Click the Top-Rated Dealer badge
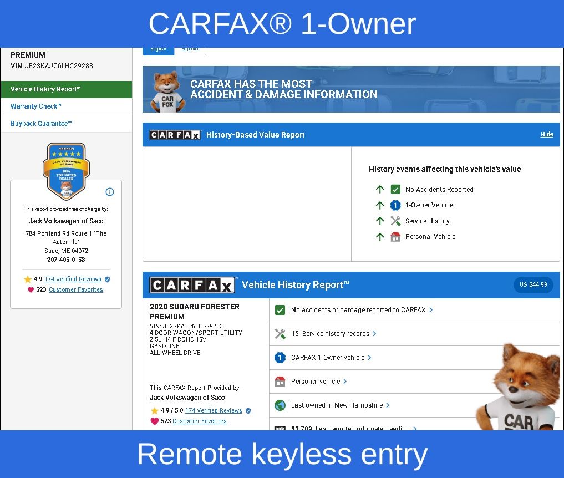The height and width of the screenshot is (478, 564). 66,171
